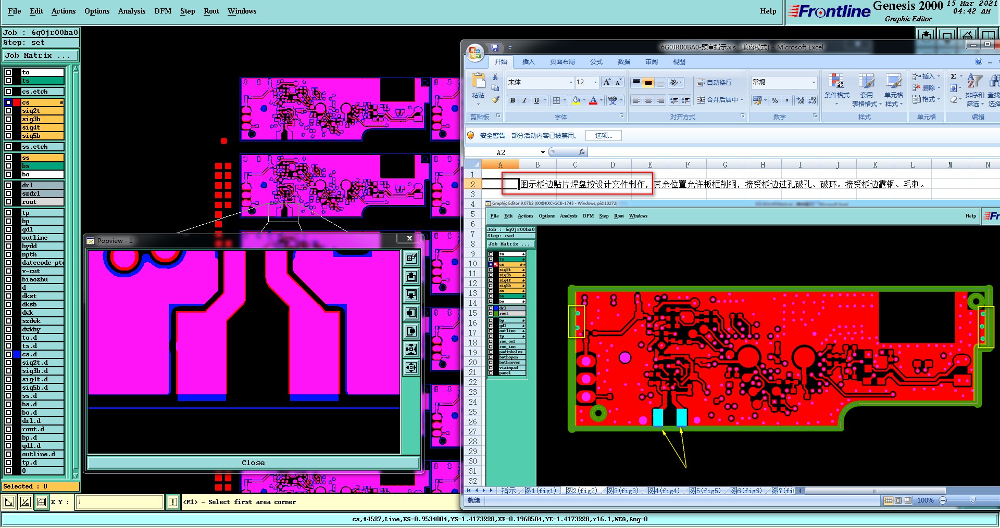Open the Analysis menu in Genesis
This screenshot has height=528, width=1000.
tap(132, 11)
